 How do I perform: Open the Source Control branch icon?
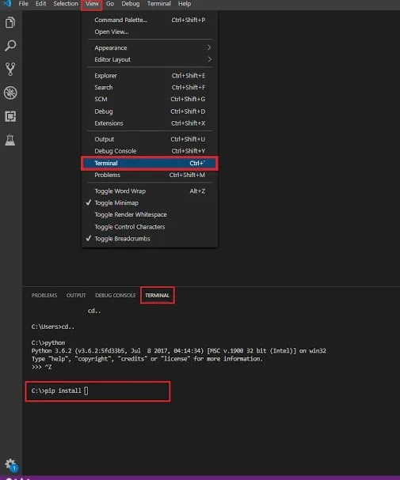10,69
